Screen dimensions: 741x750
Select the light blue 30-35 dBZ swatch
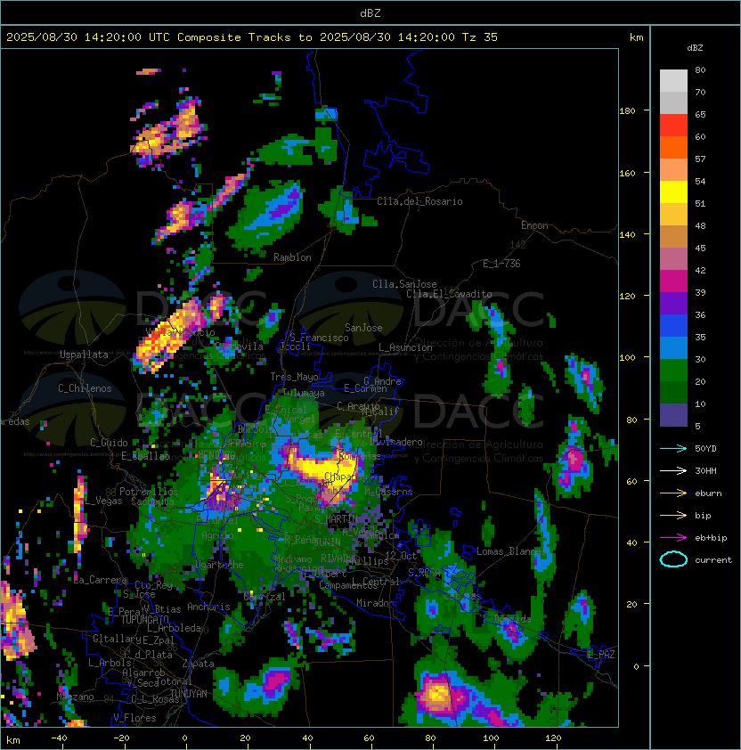(673, 347)
